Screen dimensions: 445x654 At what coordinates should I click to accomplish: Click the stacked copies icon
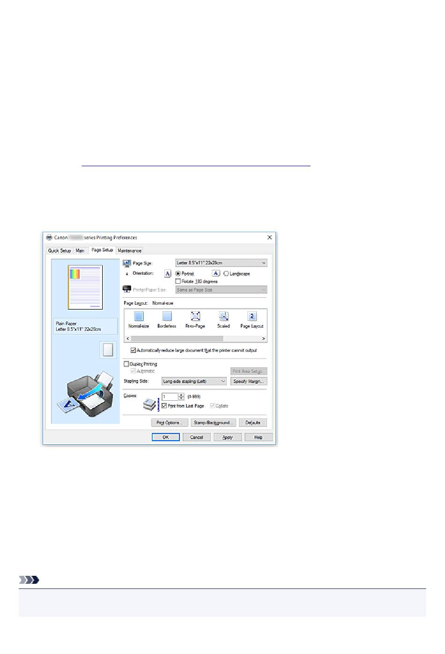point(150,404)
